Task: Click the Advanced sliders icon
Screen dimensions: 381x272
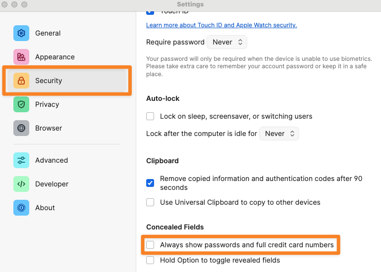Action: tap(21, 160)
